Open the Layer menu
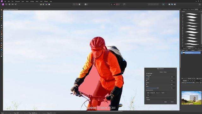202x114 pixels. (23, 1)
